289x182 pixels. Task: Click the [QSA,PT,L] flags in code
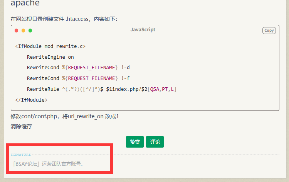(163, 89)
